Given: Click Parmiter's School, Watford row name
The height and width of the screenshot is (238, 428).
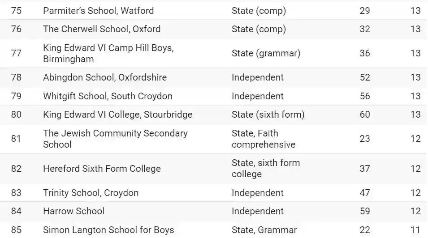Looking at the screenshot, I should [x=98, y=10].
